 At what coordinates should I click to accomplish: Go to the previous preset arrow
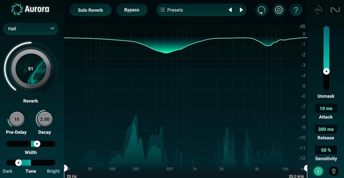(230, 10)
